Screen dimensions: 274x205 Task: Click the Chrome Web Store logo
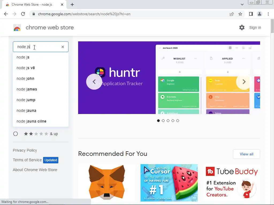(x=17, y=27)
